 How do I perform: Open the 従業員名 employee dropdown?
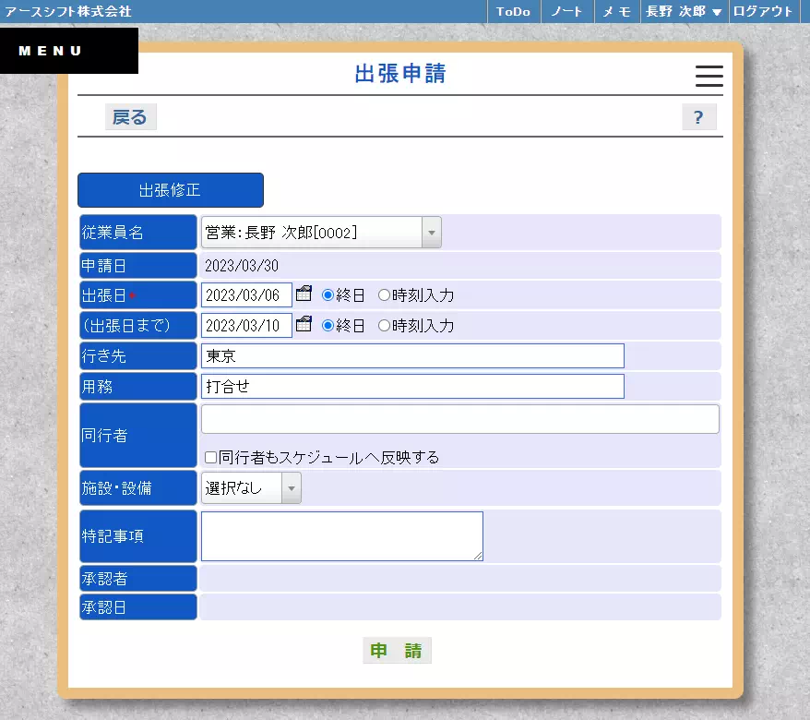click(x=430, y=232)
